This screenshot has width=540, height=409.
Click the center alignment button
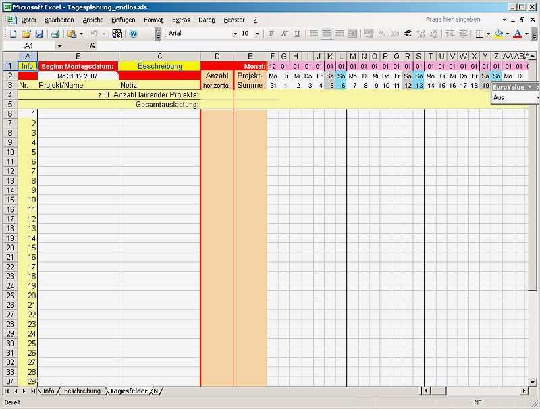click(325, 34)
